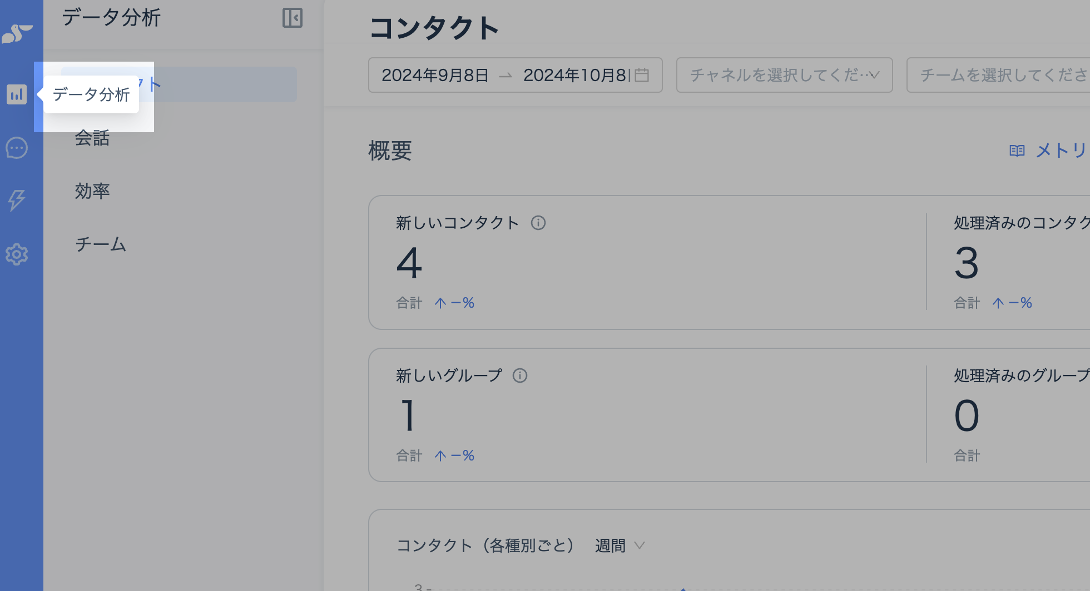Click the app logo in the sidebar
Viewport: 1090px width, 591px height.
[17, 34]
